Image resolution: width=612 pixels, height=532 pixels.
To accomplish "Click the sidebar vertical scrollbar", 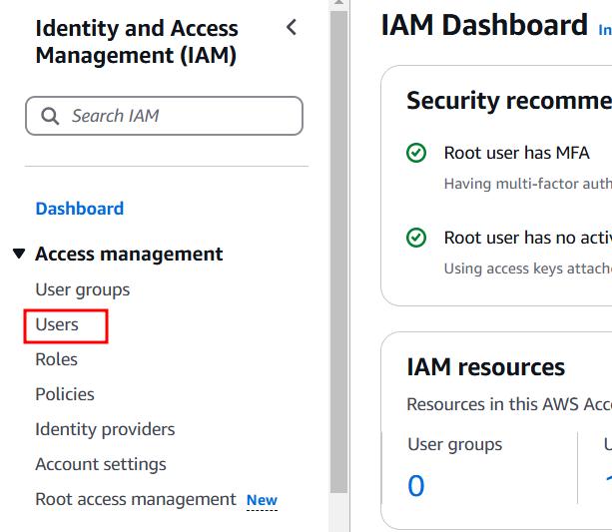I will click(338, 250).
